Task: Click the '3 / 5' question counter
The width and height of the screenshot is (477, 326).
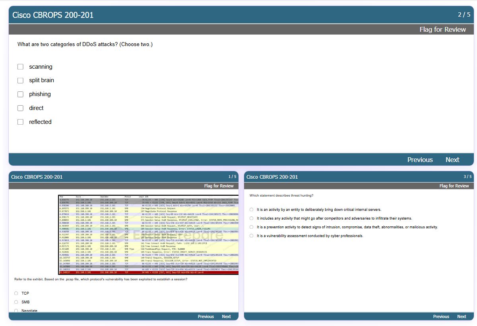Action: 467,177
